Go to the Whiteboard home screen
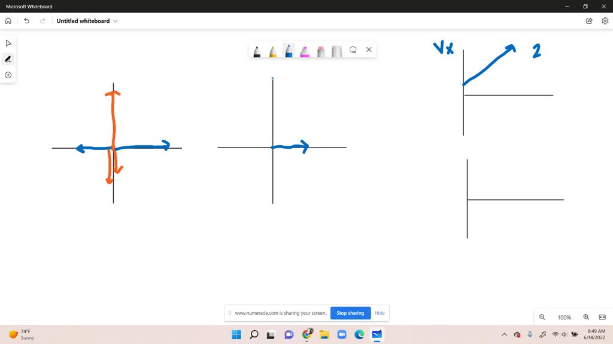This screenshot has width=613, height=344. (x=8, y=21)
